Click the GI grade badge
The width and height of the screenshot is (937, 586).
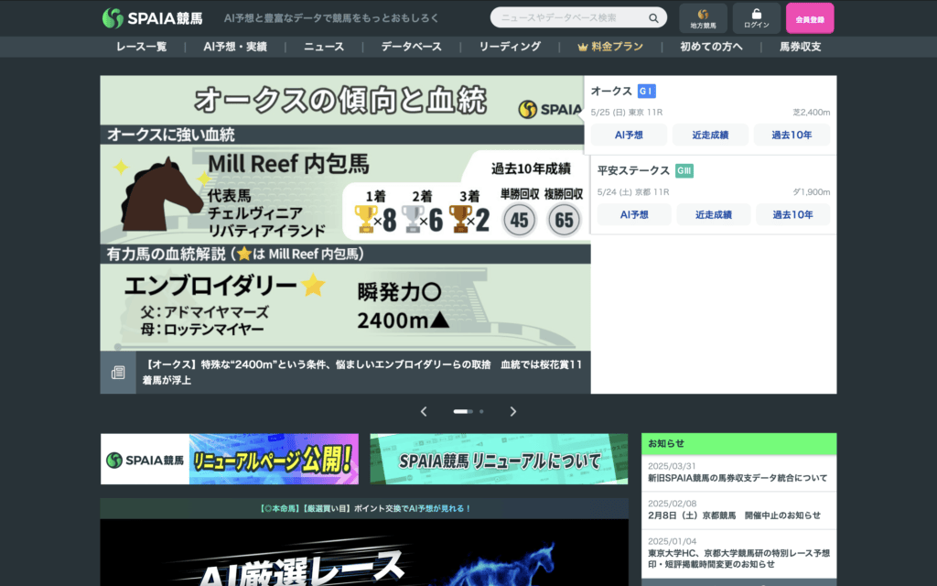[x=647, y=91]
